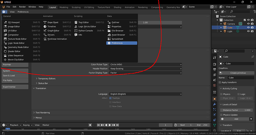The image size is (256, 135).
Task: Switch to the Shading workspace tab
Action: pyautogui.click(x=117, y=7)
